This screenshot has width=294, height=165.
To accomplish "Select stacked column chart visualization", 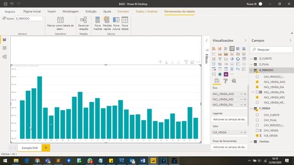I will (220, 49).
